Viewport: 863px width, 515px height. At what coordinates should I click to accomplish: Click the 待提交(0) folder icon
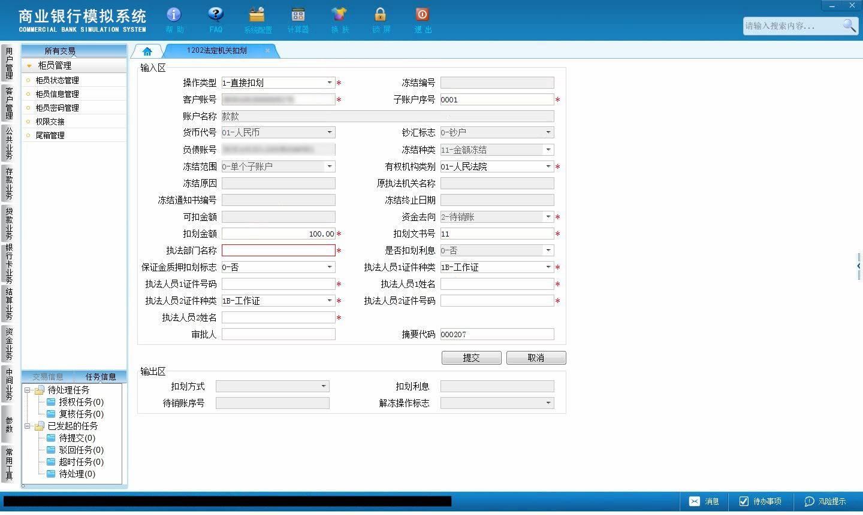52,438
